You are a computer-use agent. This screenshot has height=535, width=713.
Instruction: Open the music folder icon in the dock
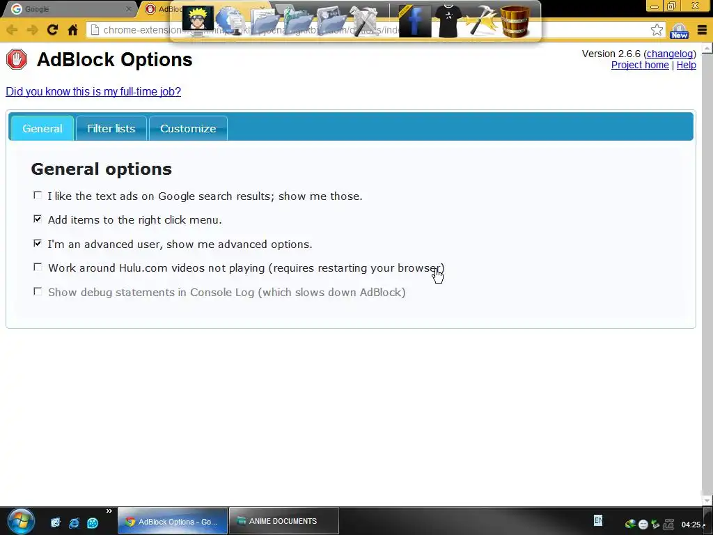(x=298, y=21)
